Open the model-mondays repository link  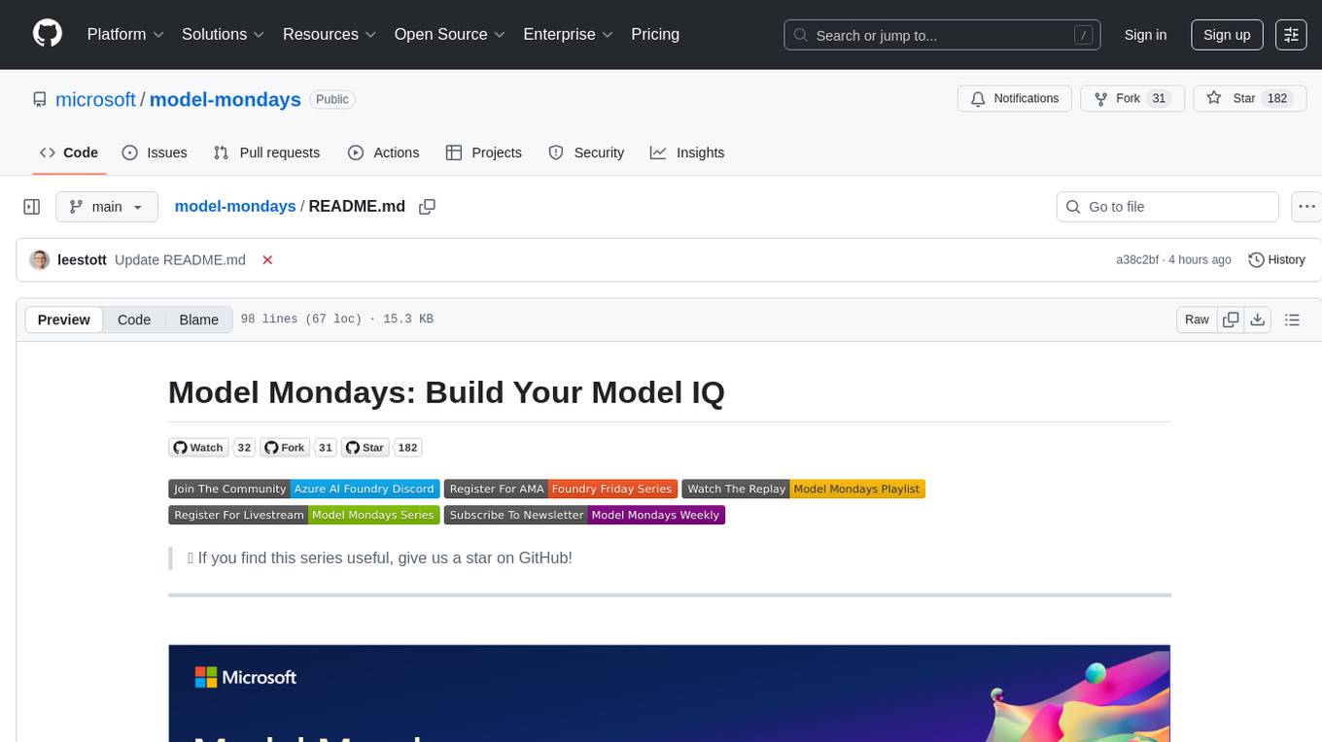click(226, 99)
